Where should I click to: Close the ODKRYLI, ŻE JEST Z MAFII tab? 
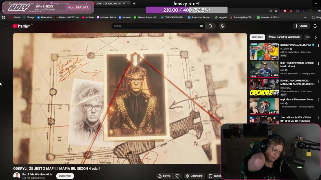[x=128, y=3]
